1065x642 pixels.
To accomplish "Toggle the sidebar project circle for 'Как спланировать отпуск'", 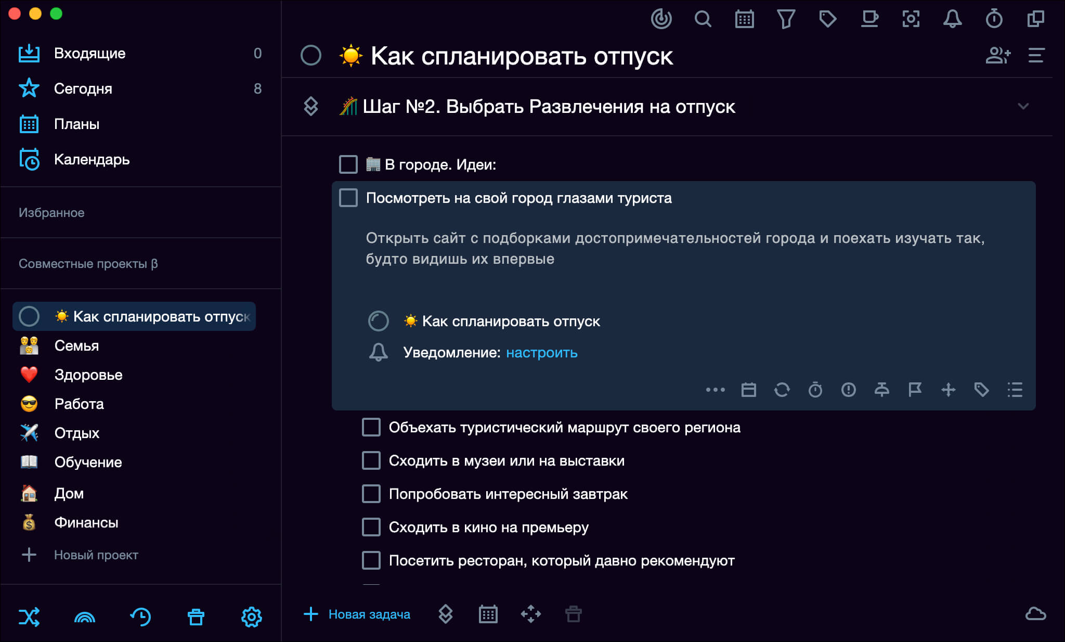I will click(29, 316).
